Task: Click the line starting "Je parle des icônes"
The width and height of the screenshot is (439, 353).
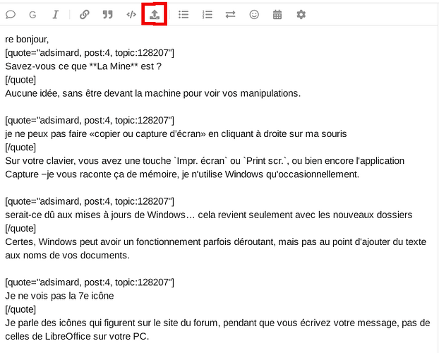Action: tap(212, 323)
